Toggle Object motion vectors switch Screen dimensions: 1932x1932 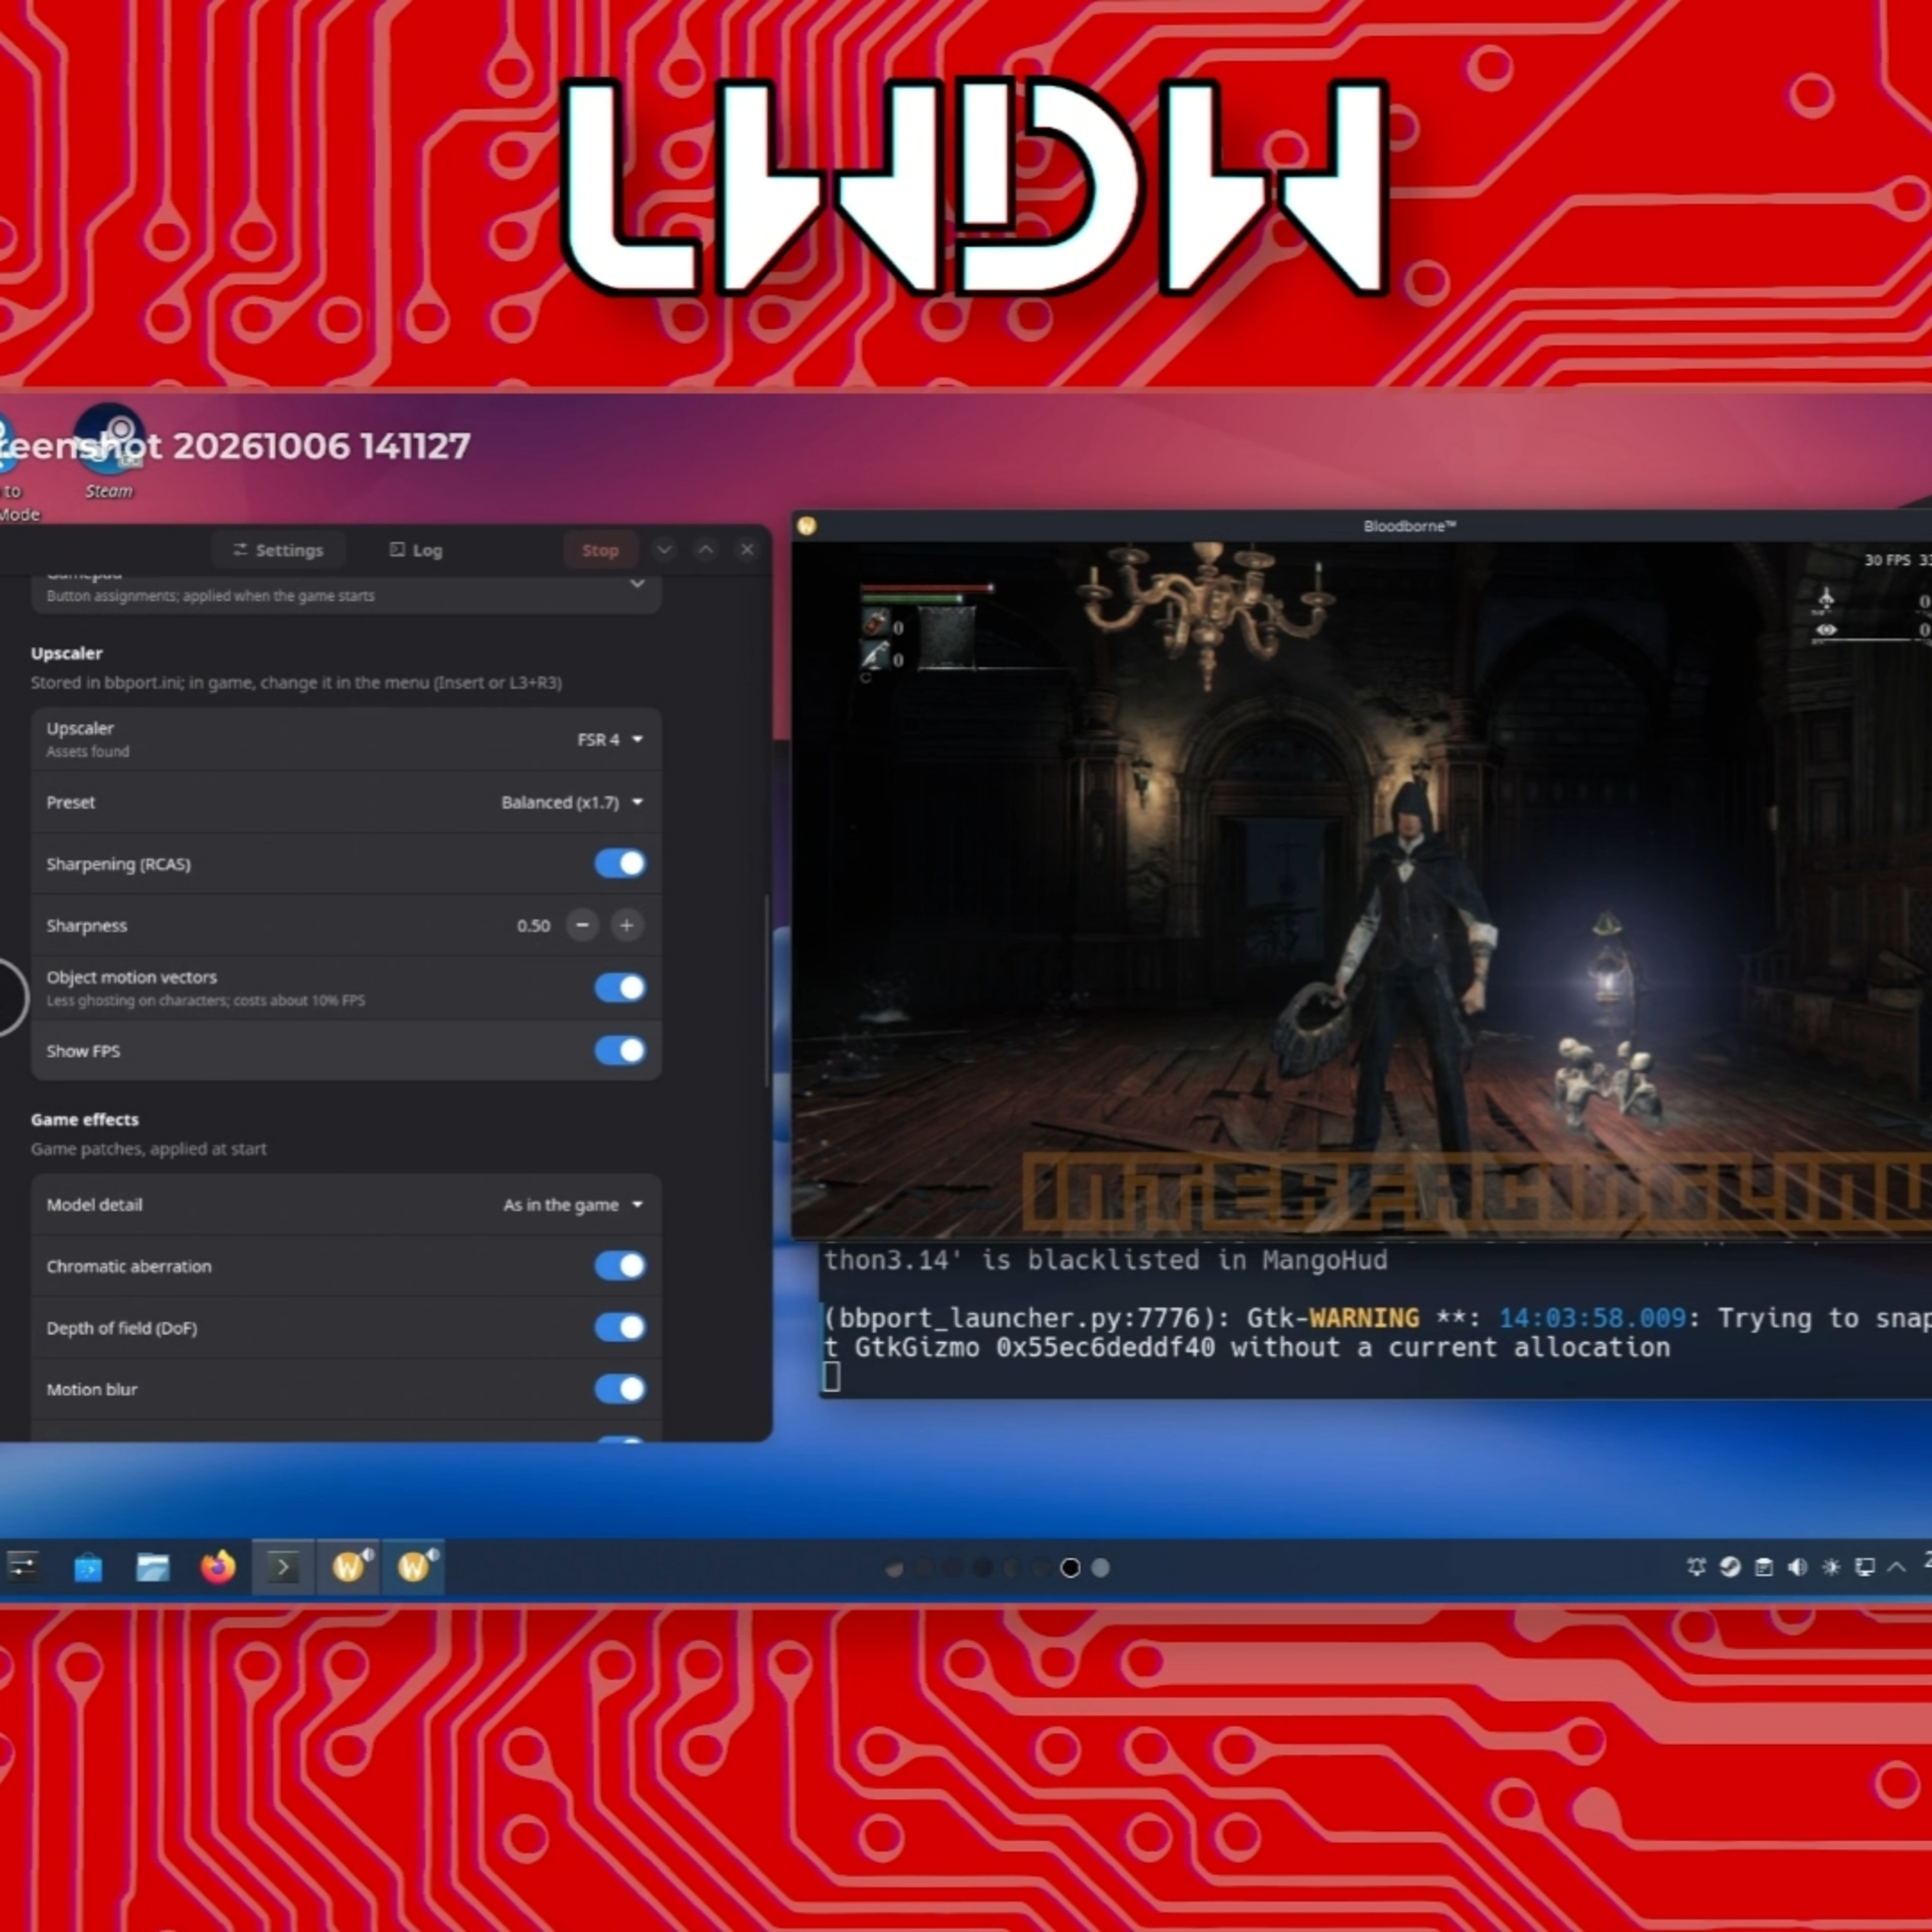(620, 987)
